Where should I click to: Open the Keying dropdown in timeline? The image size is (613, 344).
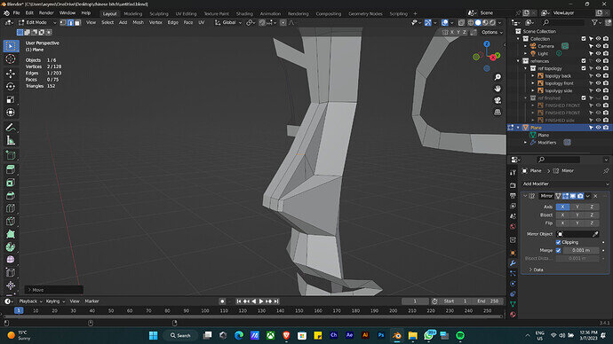(55, 301)
